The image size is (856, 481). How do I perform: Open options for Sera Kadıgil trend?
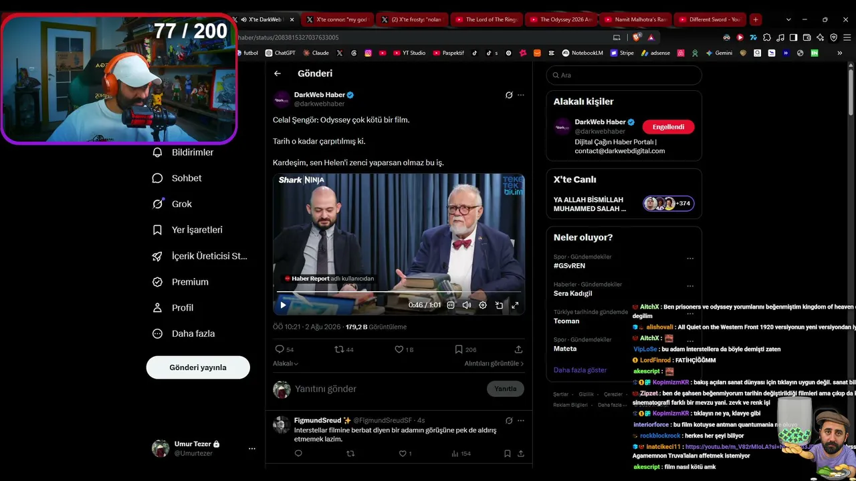point(690,286)
